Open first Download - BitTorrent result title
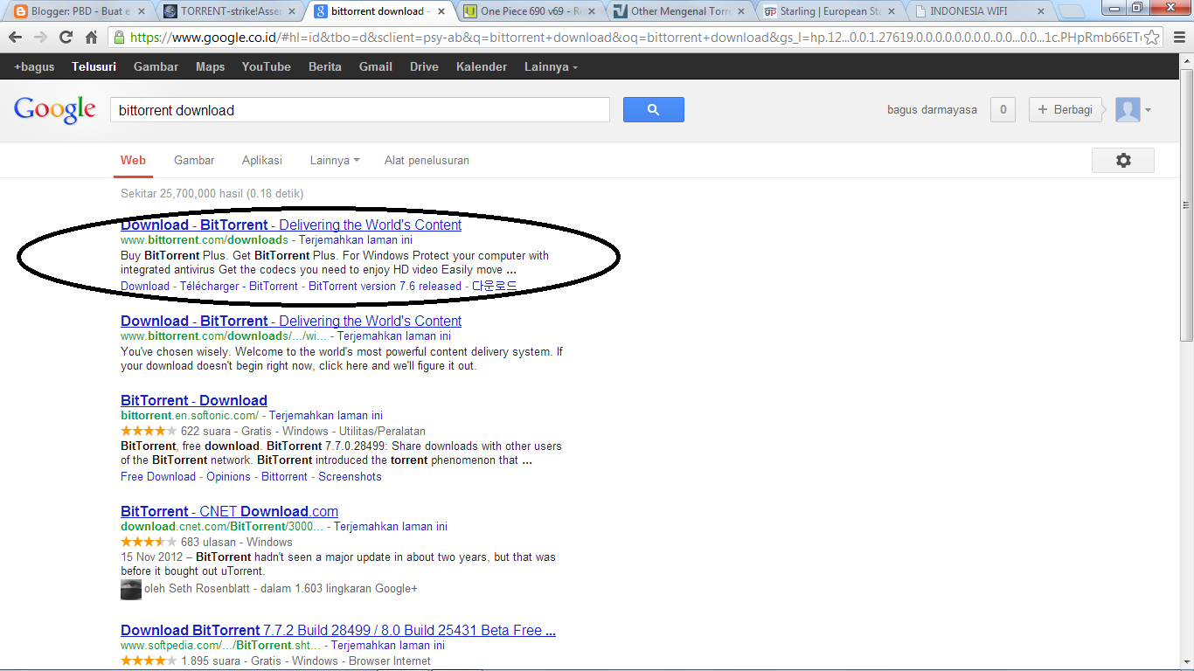This screenshot has width=1194, height=671. click(x=291, y=225)
